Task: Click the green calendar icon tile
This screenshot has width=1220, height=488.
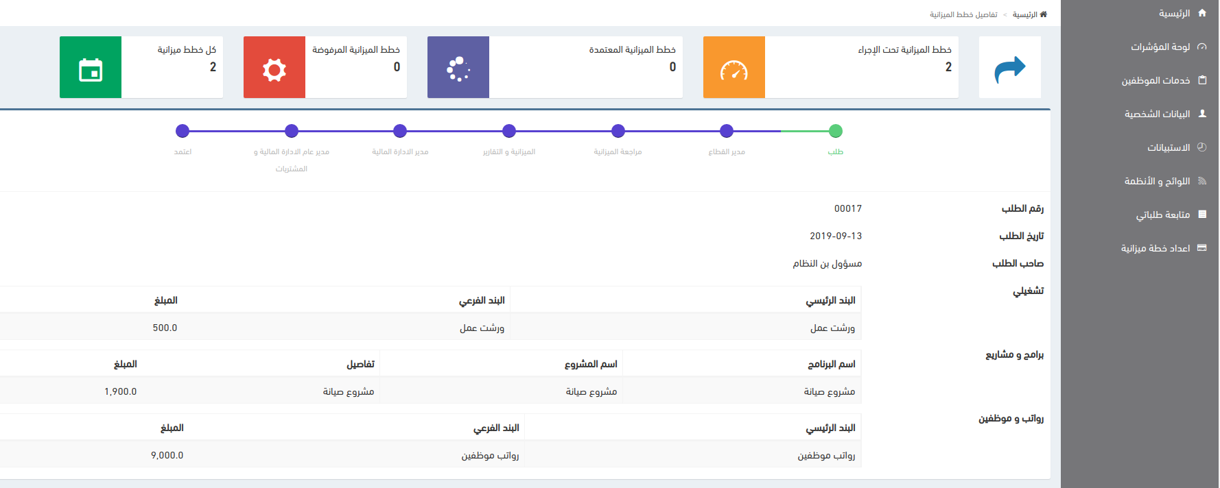Action: click(91, 68)
